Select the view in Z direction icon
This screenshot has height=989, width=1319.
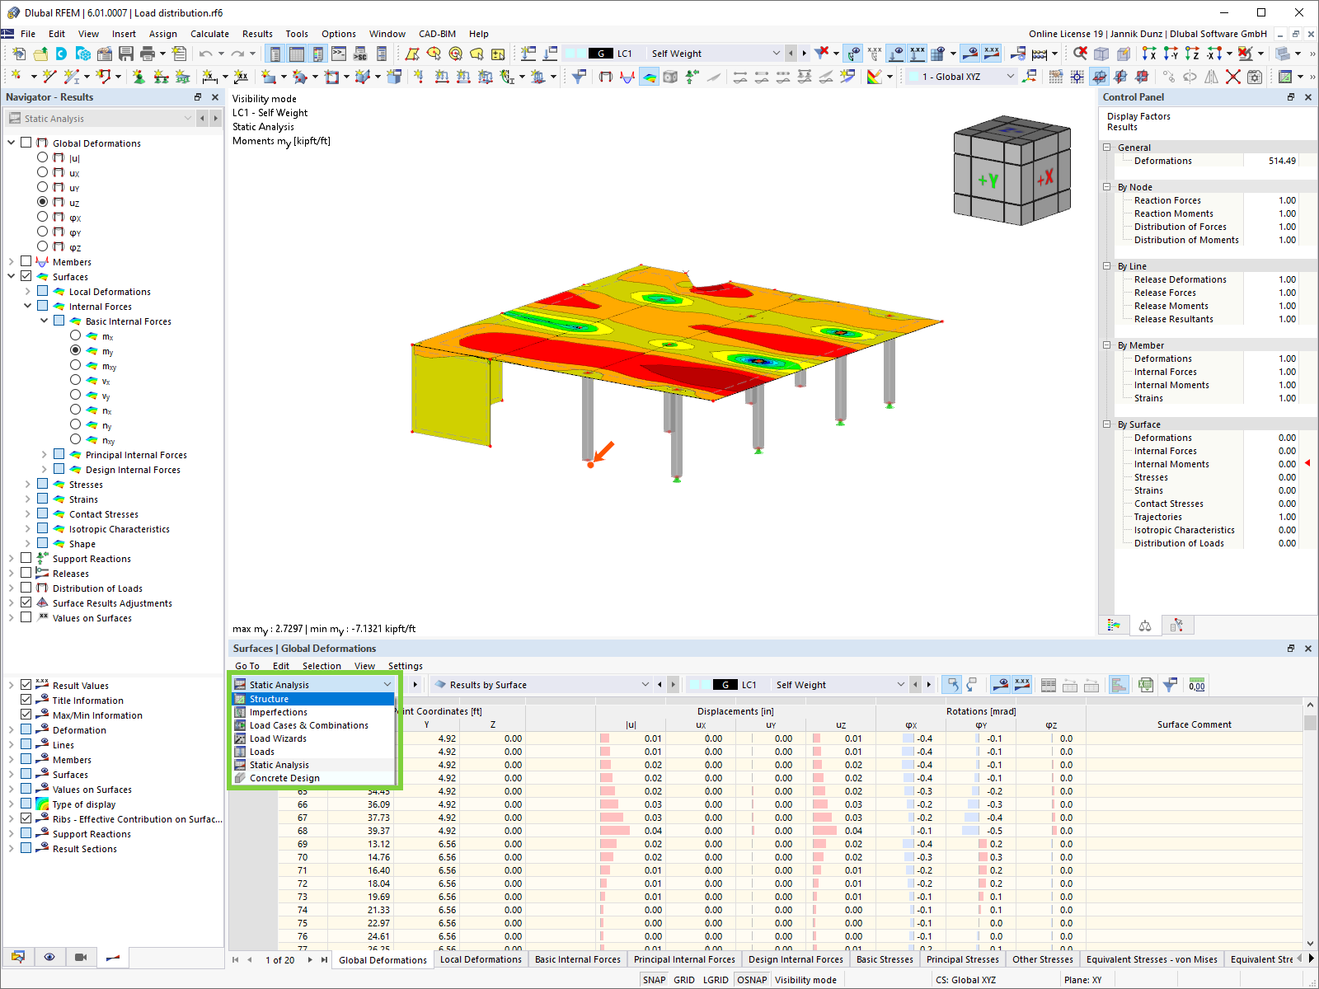(x=1192, y=54)
